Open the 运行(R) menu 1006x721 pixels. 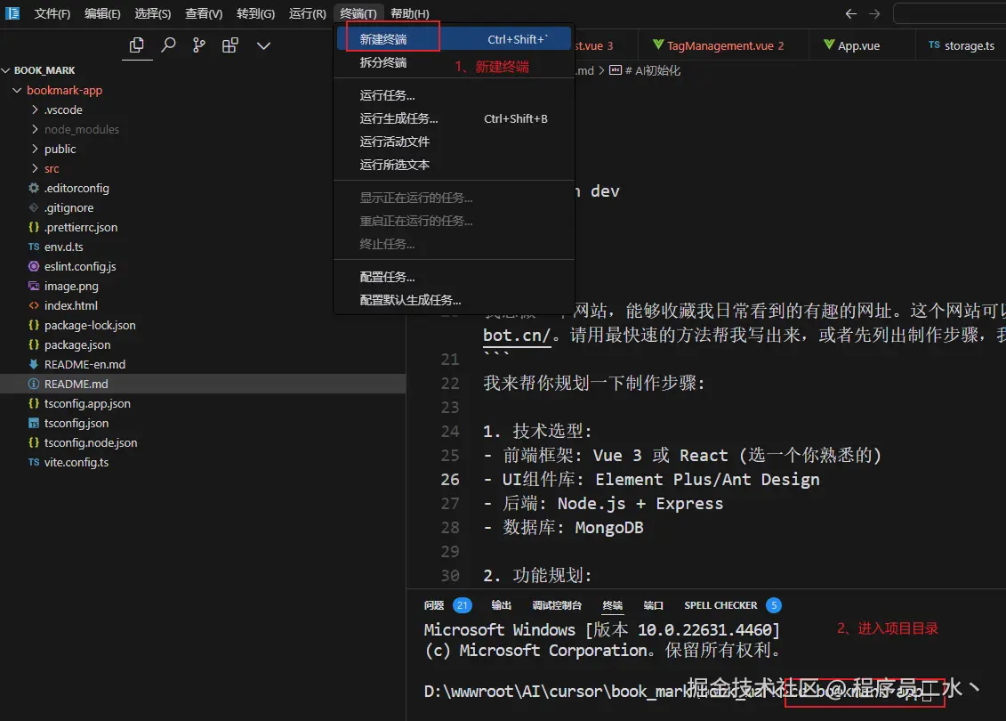(308, 13)
